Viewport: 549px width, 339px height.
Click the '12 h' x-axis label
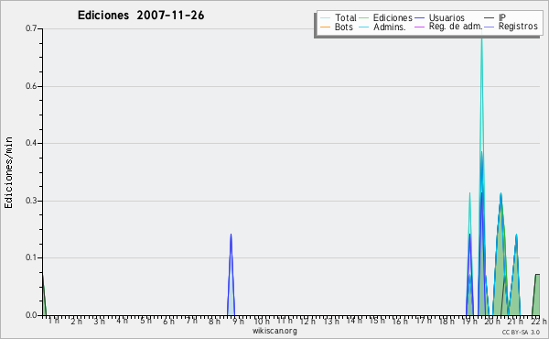pyautogui.click(x=307, y=321)
